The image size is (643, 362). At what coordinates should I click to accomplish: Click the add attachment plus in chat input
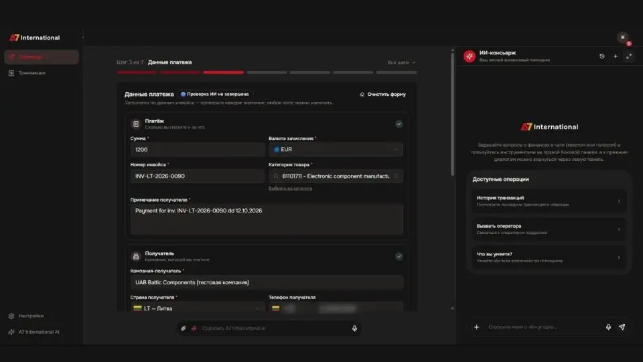pyautogui.click(x=476, y=326)
